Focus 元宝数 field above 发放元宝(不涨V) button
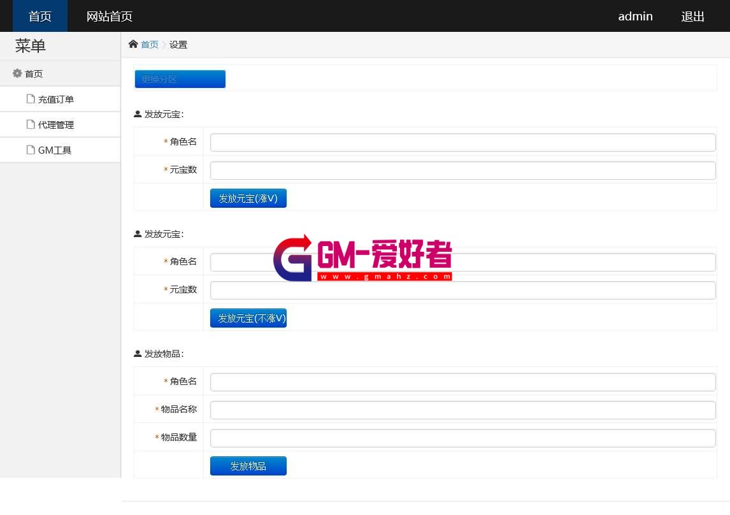730x515 pixels. [x=462, y=290]
